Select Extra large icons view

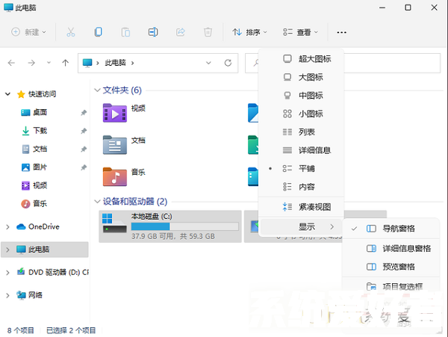(314, 59)
